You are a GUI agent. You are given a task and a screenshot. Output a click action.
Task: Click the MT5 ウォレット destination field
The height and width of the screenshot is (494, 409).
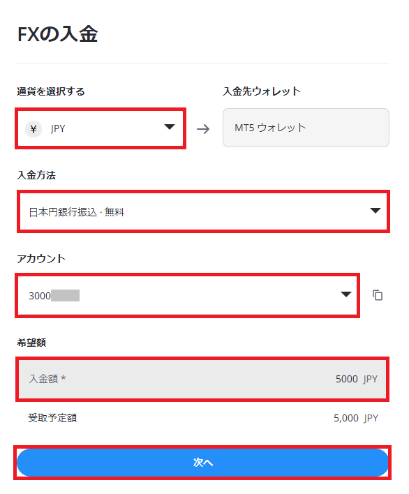click(306, 128)
